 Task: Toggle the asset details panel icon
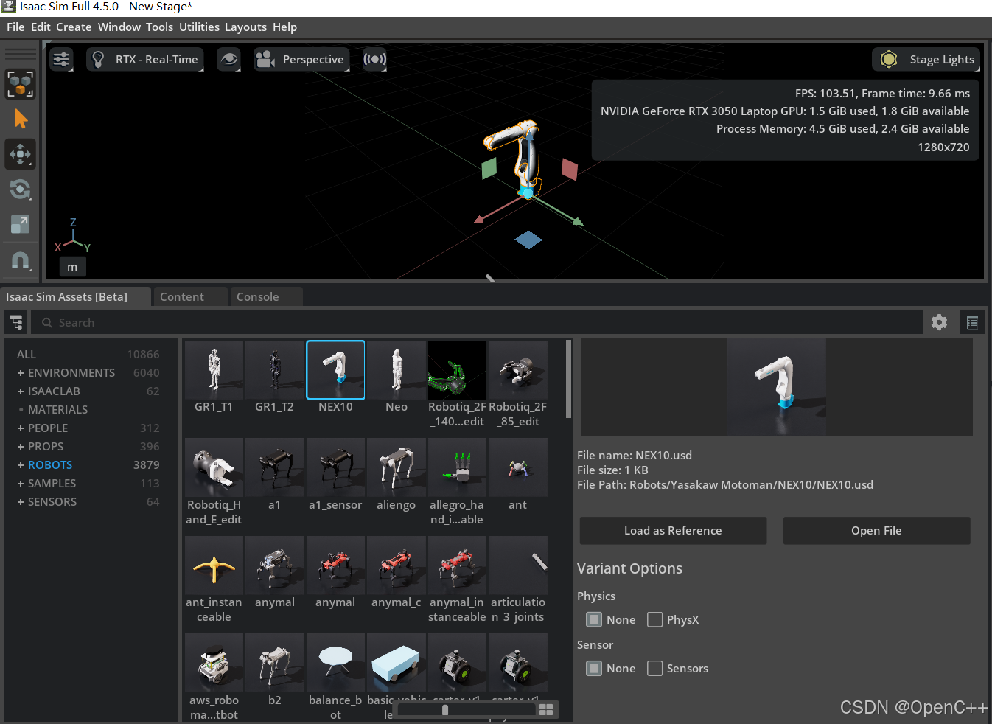972,322
